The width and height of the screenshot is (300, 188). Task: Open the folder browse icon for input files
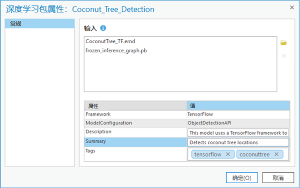[x=284, y=42]
